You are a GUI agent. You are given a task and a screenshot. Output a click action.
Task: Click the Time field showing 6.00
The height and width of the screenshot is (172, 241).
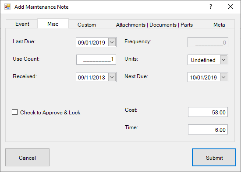click(x=208, y=129)
